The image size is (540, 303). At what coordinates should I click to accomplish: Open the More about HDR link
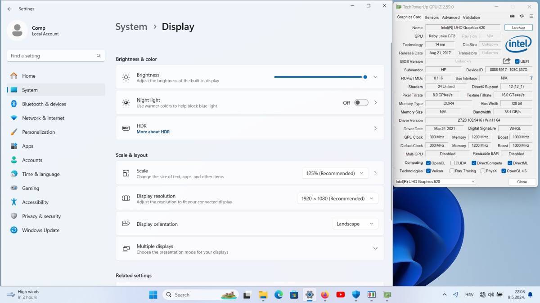pos(153,132)
